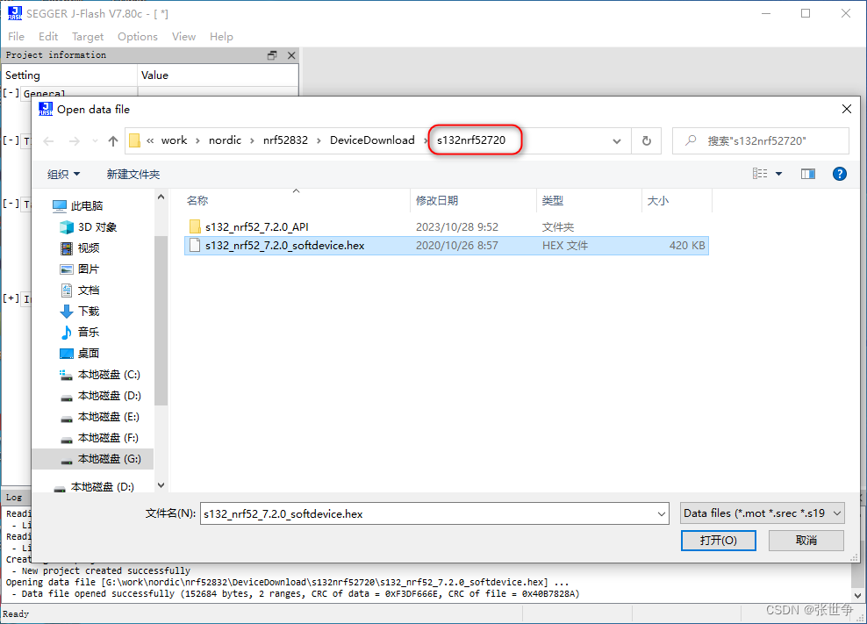Select 本地磁盘 (E:) in the sidebar

(x=109, y=417)
